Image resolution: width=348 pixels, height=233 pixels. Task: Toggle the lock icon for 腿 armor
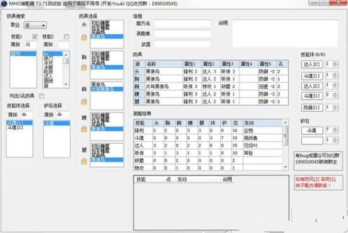(x=84, y=161)
